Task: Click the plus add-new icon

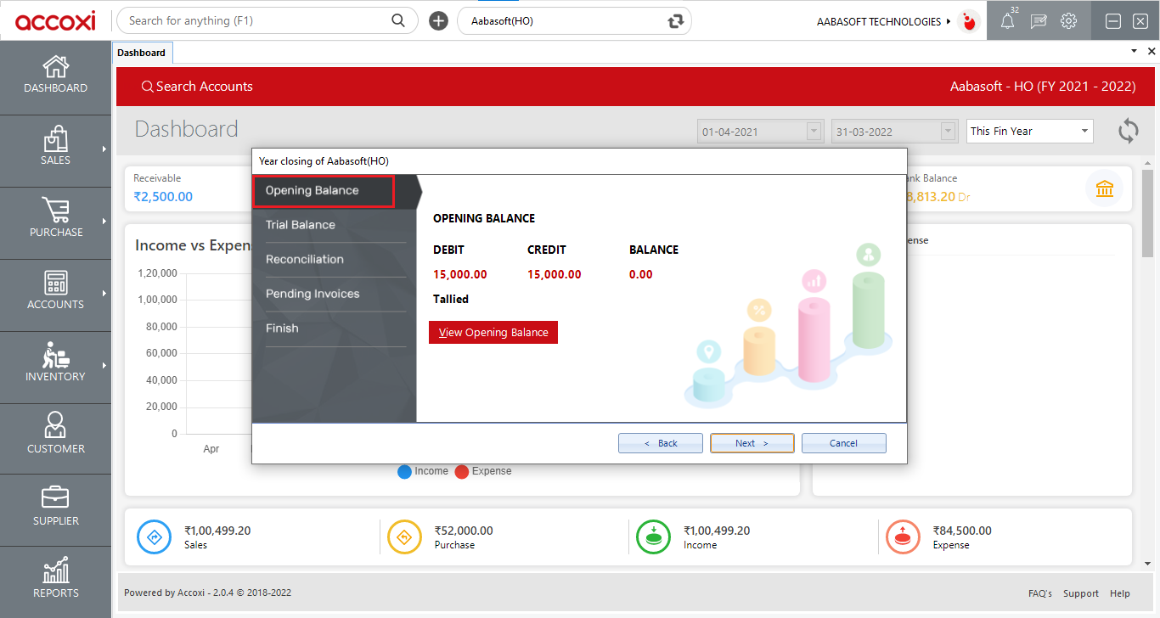Action: pos(438,21)
